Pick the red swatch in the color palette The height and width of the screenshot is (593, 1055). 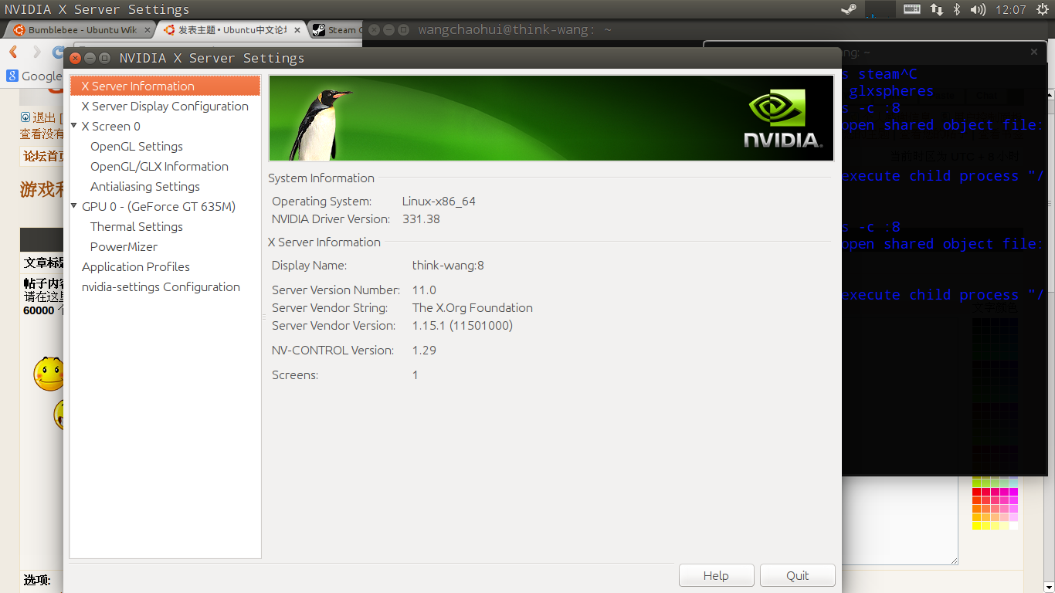[976, 492]
